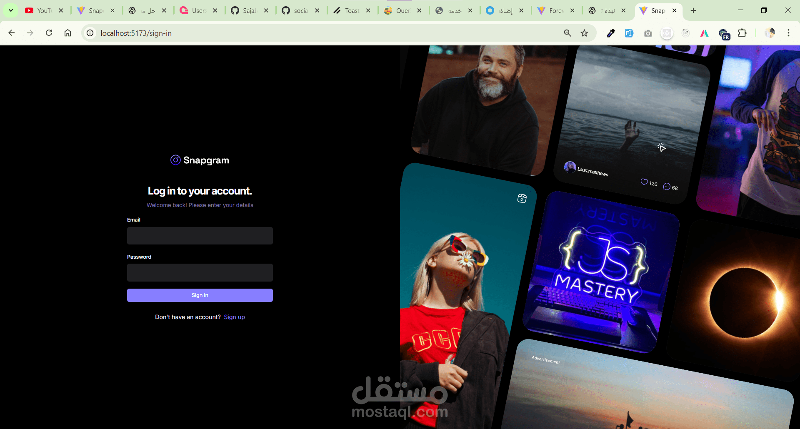Open the Chrome profile avatar
This screenshot has width=800, height=429.
[770, 33]
